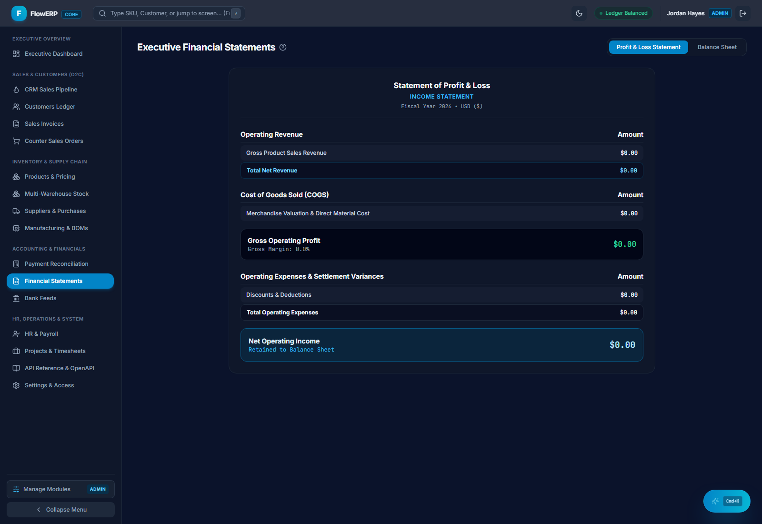Click the ADMIN role badge in header
This screenshot has width=762, height=524.
pos(720,13)
